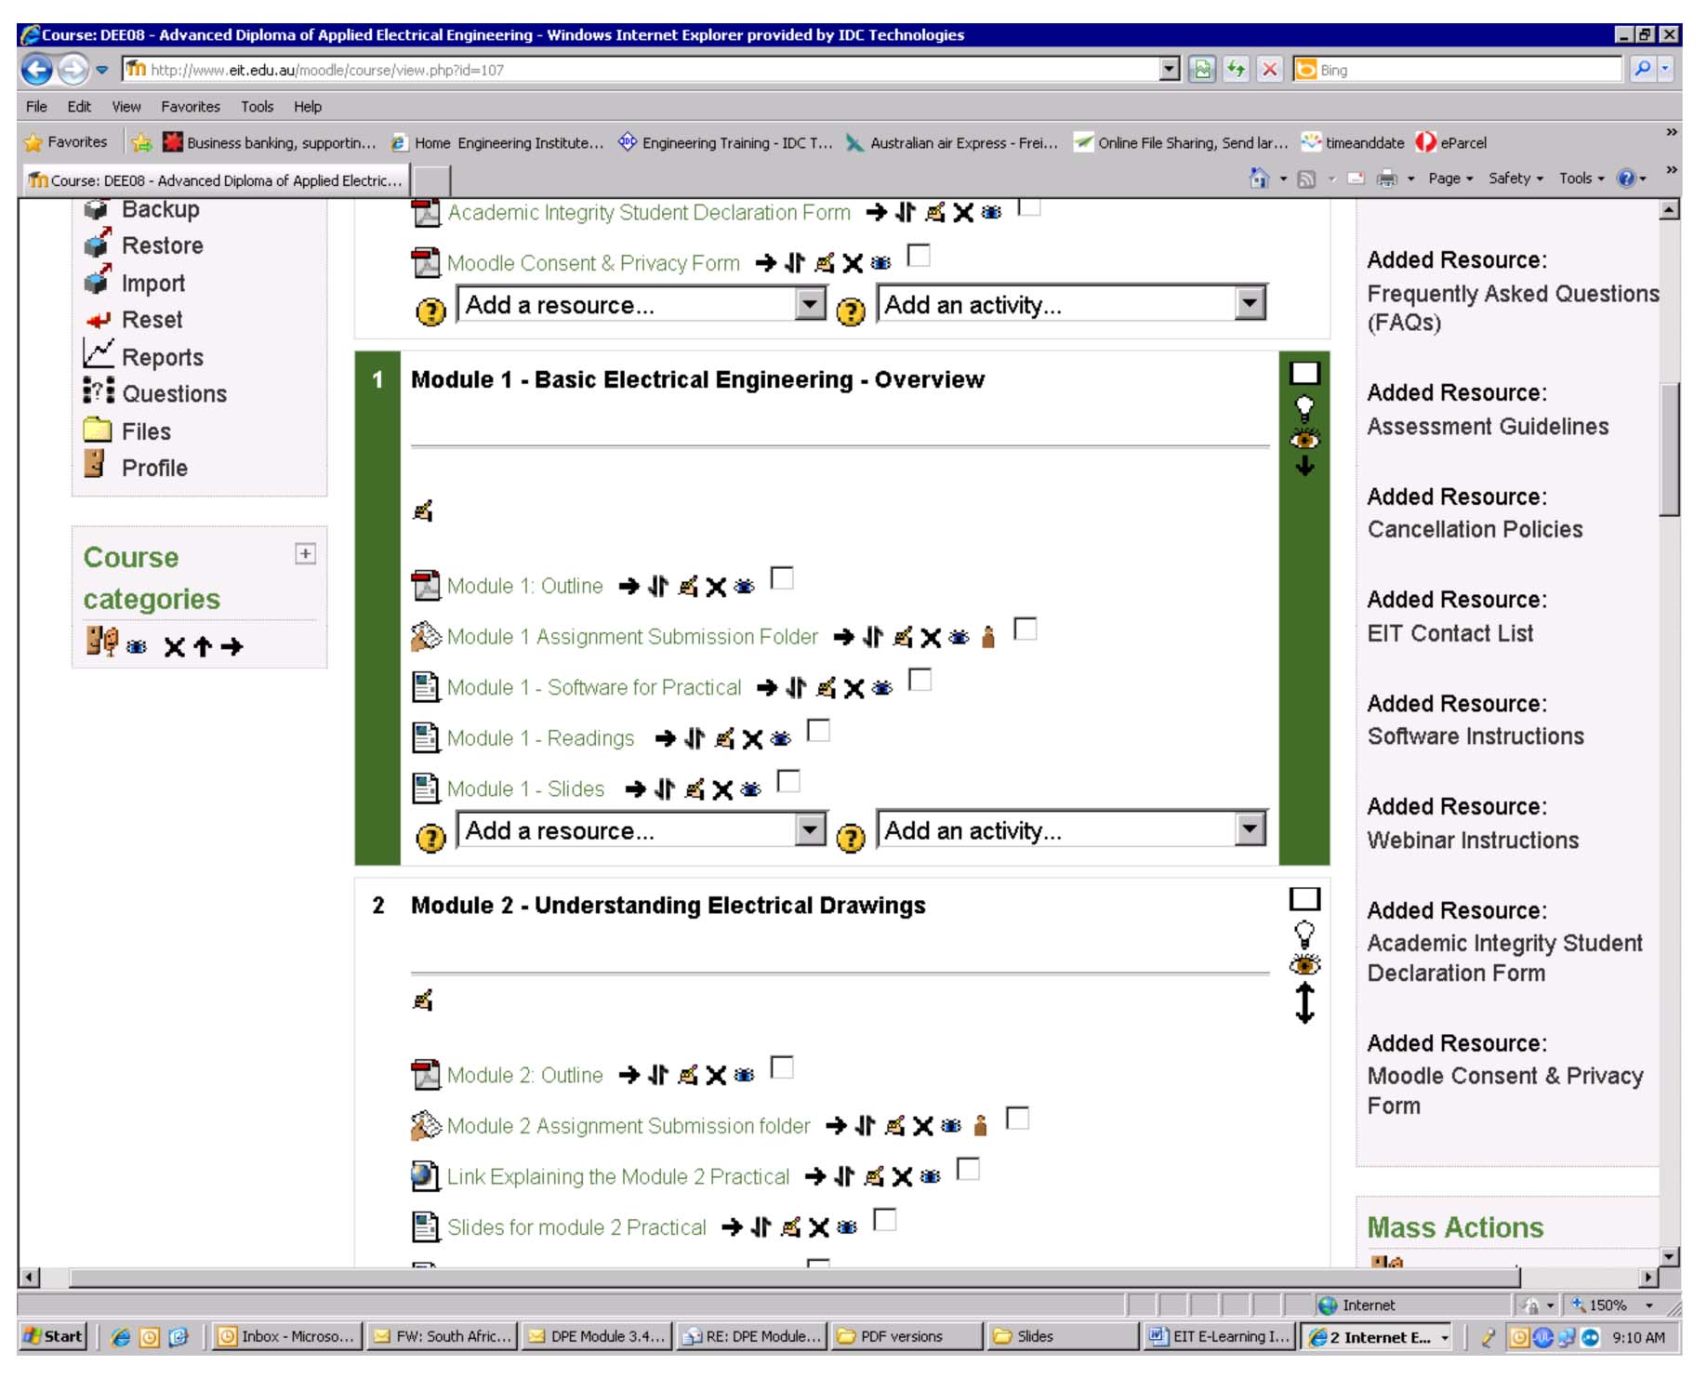The image size is (1707, 1378).
Task: Open the Files folder icon
Action: [x=97, y=431]
